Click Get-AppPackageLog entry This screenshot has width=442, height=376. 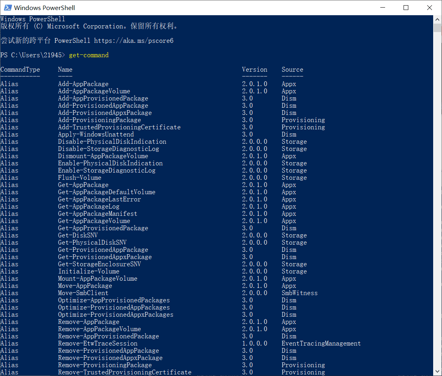[x=89, y=207]
